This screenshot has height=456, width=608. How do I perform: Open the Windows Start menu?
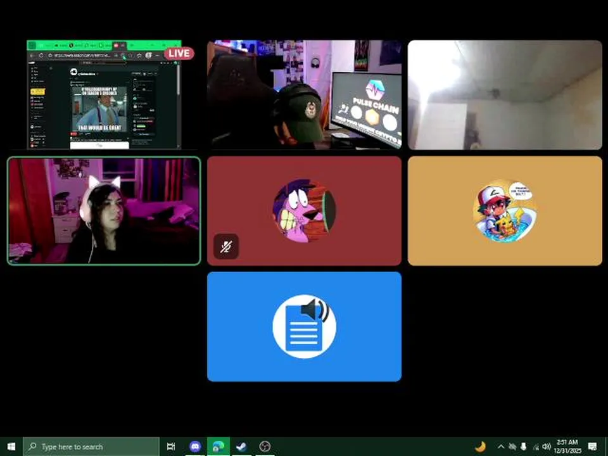pos(11,446)
